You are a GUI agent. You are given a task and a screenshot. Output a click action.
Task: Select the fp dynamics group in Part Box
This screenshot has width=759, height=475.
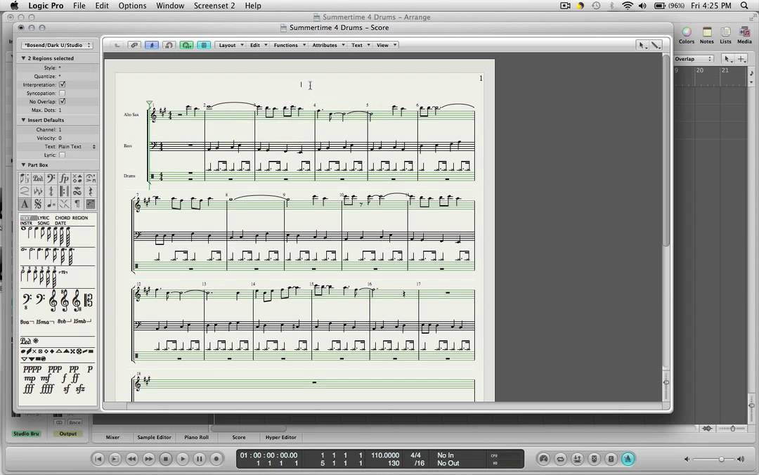(64, 178)
